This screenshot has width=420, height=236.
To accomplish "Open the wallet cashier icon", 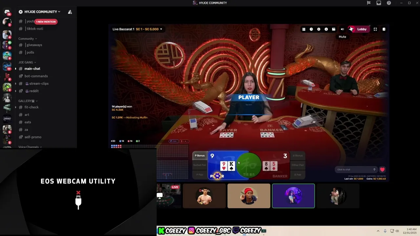I will click(x=334, y=29).
